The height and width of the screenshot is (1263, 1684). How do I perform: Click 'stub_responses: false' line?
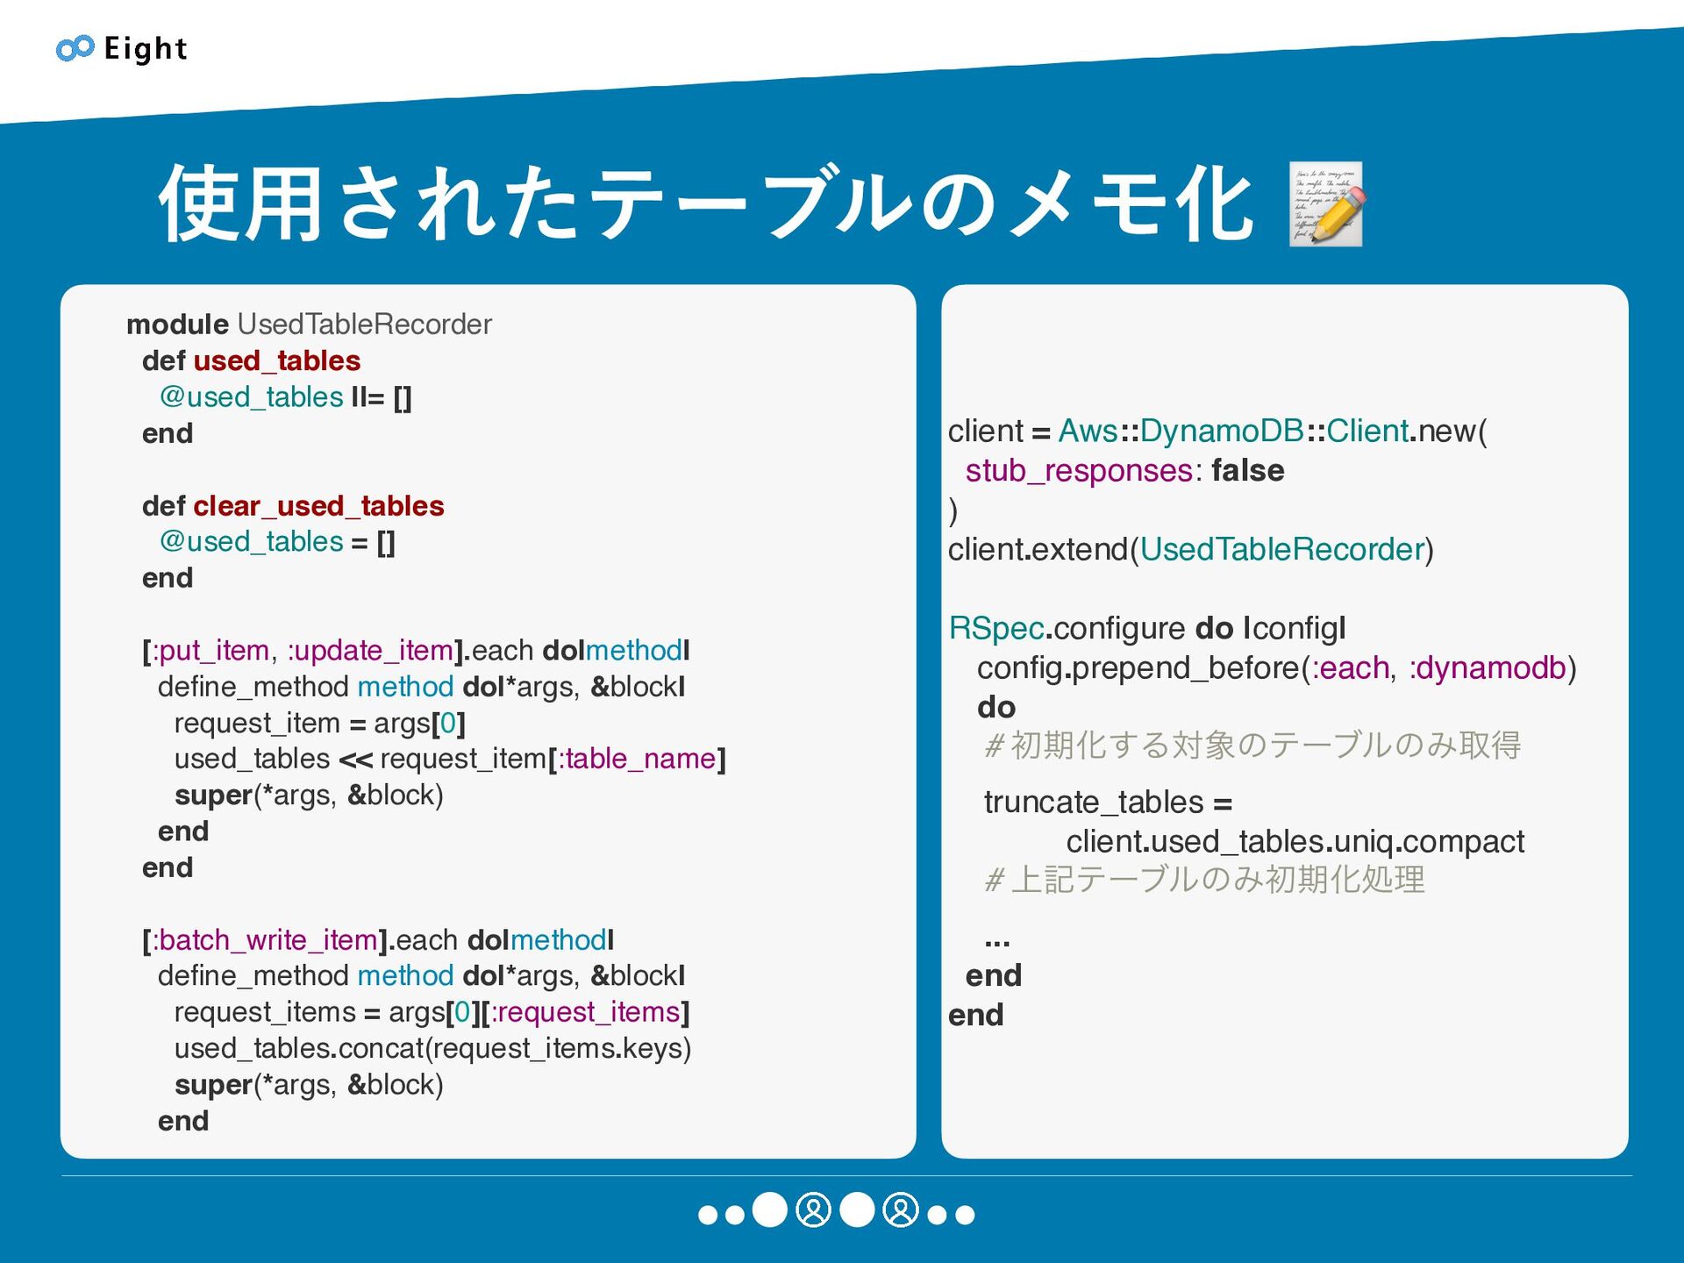(x=1124, y=471)
